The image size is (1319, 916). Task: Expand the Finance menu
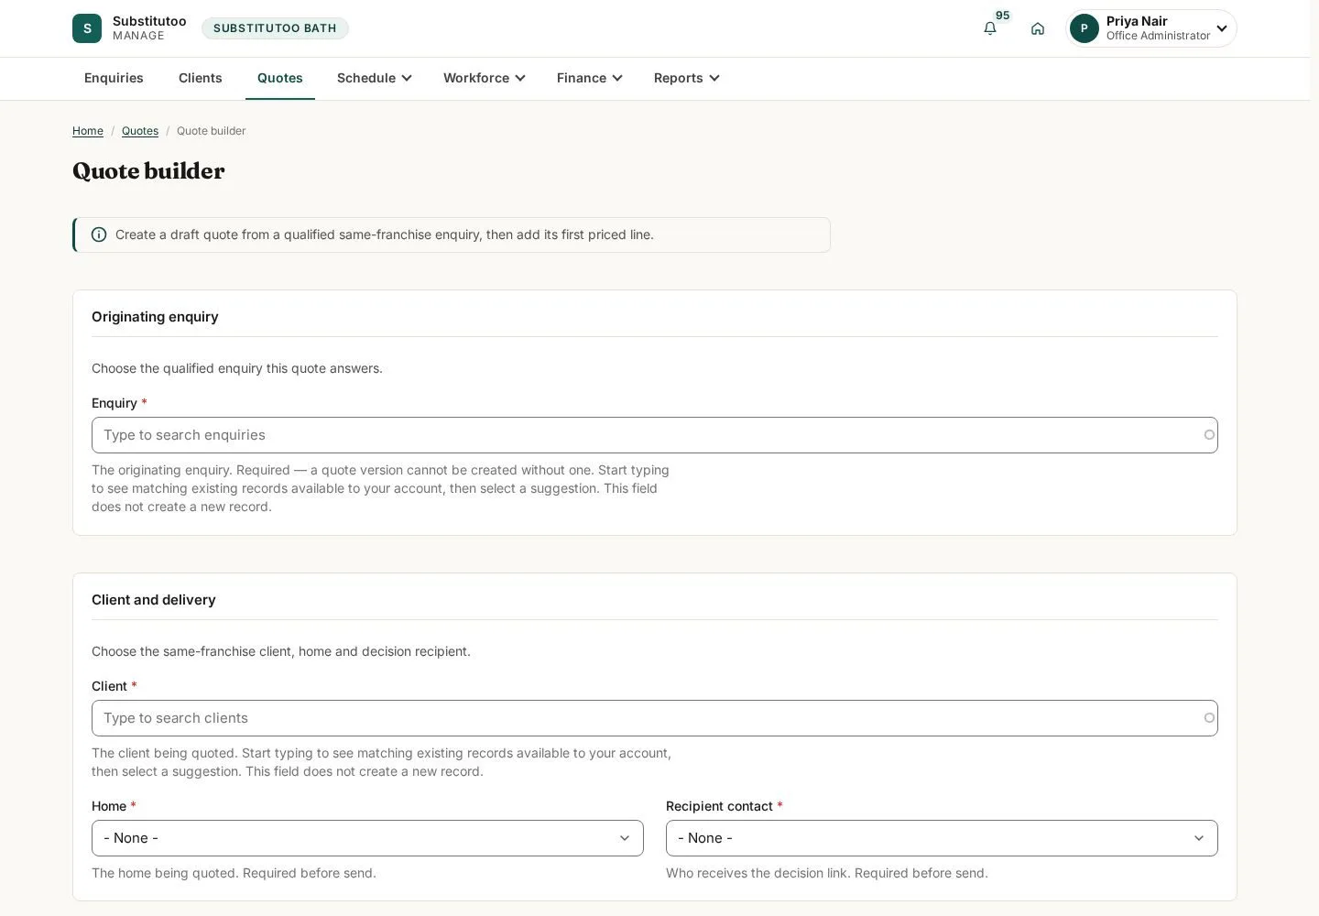coord(590,78)
